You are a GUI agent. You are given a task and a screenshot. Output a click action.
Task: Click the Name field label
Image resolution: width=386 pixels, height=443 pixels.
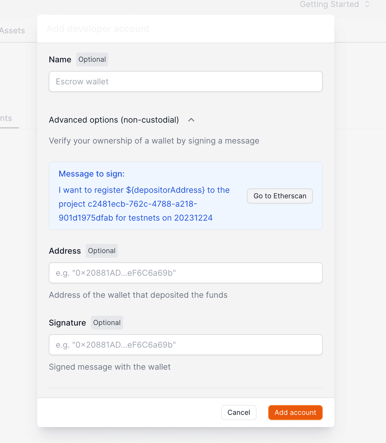point(60,59)
